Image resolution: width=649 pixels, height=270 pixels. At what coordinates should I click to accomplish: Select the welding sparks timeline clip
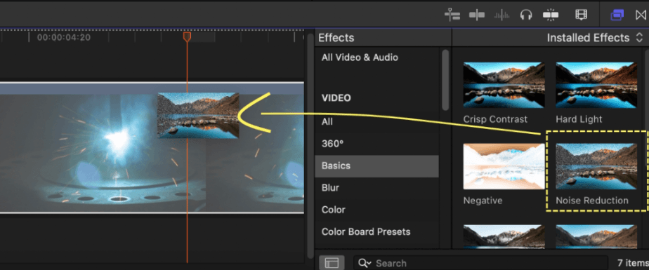click(x=152, y=147)
